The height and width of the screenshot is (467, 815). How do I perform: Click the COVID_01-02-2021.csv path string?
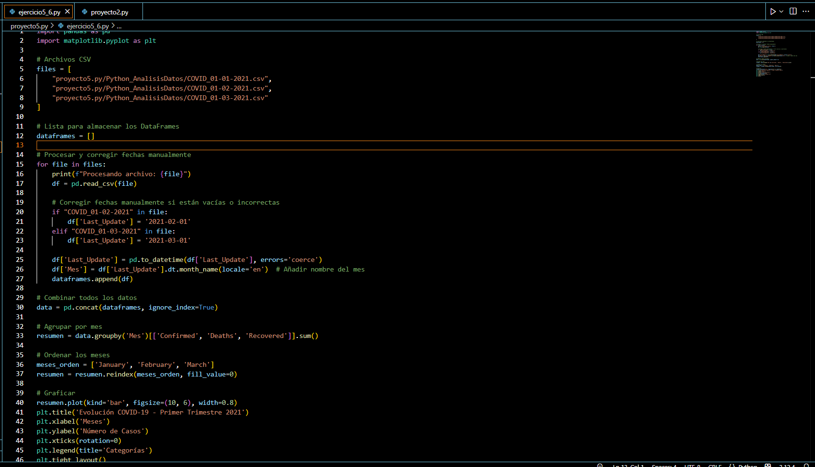point(162,88)
